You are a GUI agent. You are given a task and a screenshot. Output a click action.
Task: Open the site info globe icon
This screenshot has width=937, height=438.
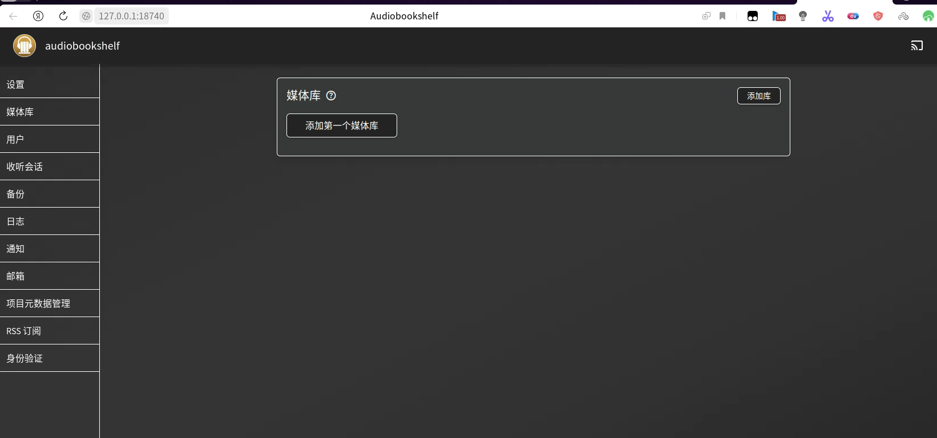tap(86, 16)
